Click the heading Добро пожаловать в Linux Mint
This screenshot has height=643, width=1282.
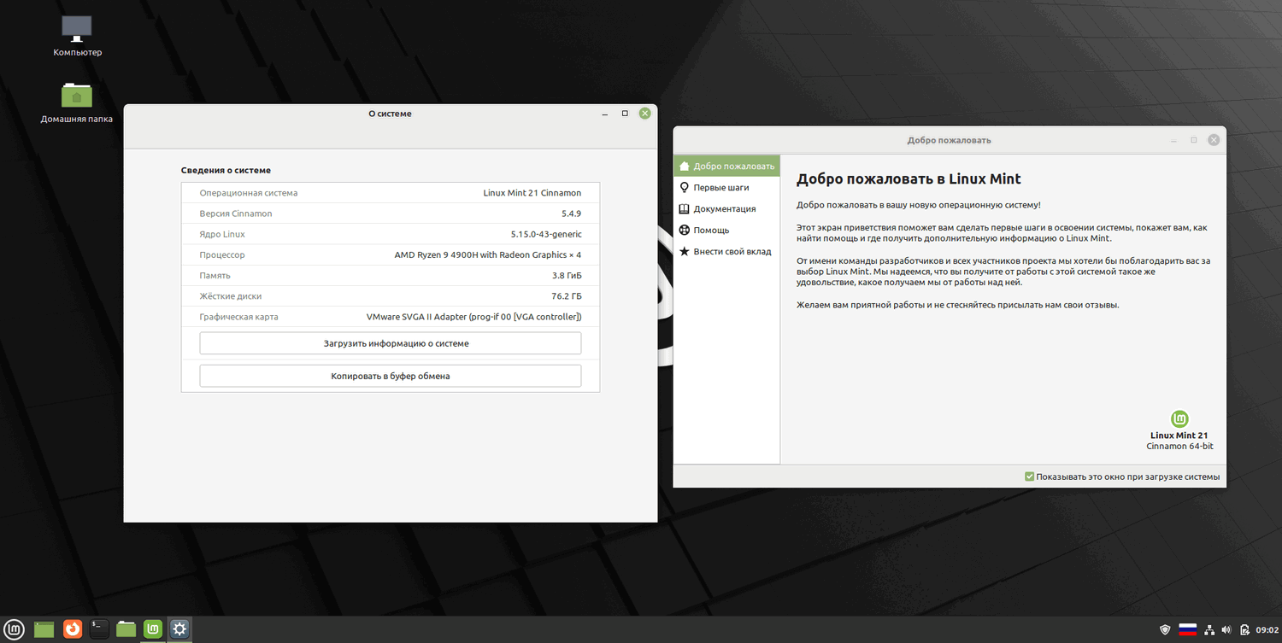909,179
